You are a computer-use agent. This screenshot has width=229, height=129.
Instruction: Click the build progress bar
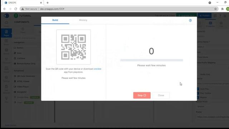151,60
